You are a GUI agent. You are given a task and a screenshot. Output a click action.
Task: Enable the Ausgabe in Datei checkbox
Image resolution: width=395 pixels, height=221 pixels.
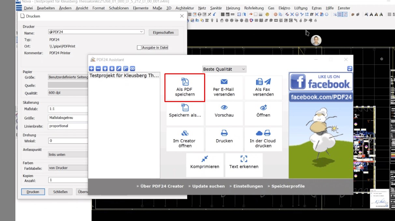[139, 48]
